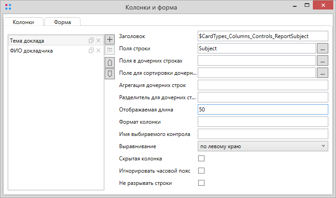Click the 'Отображаемая длина' field with 50

pos(263,110)
